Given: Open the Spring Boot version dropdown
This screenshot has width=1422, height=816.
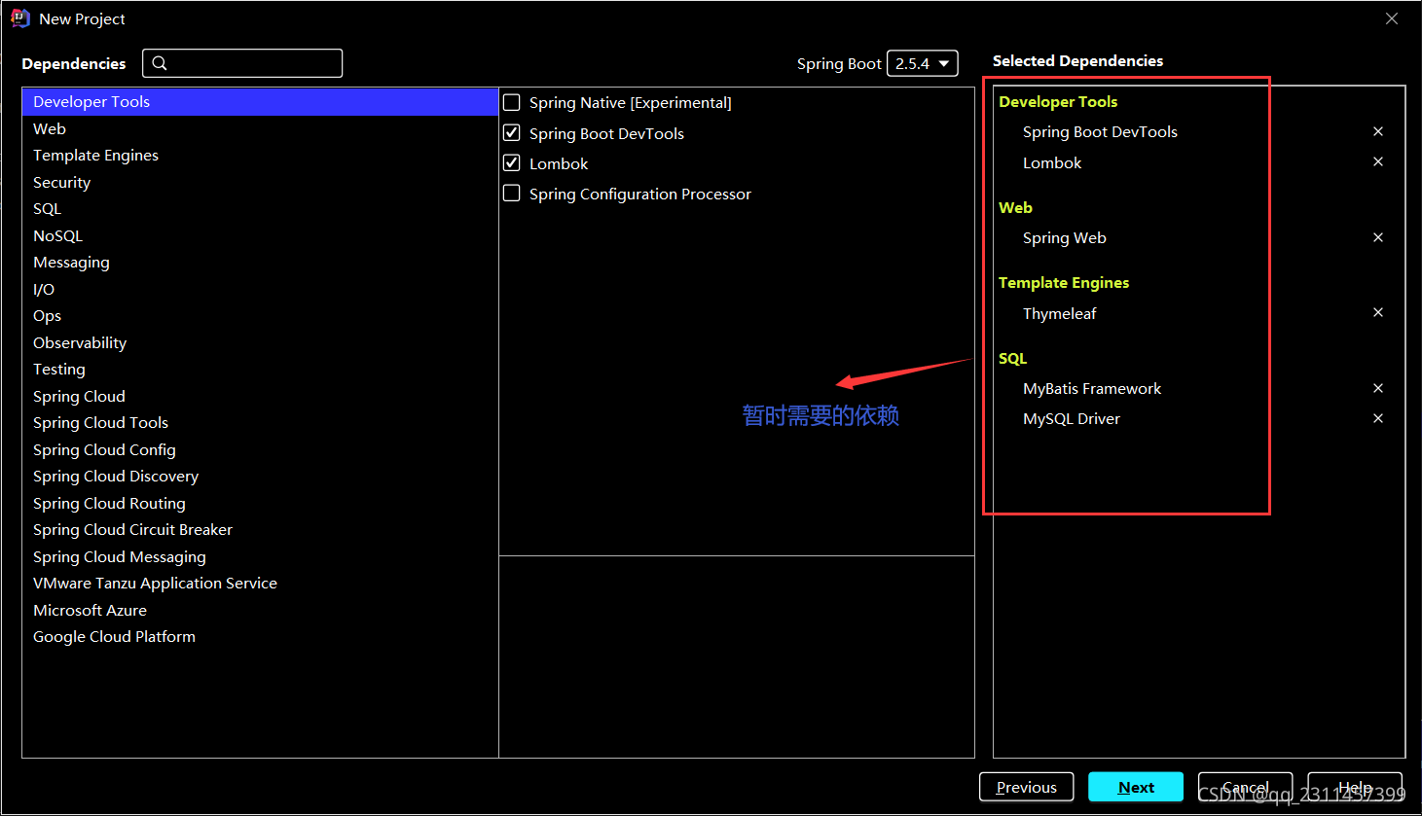Looking at the screenshot, I should [x=923, y=63].
